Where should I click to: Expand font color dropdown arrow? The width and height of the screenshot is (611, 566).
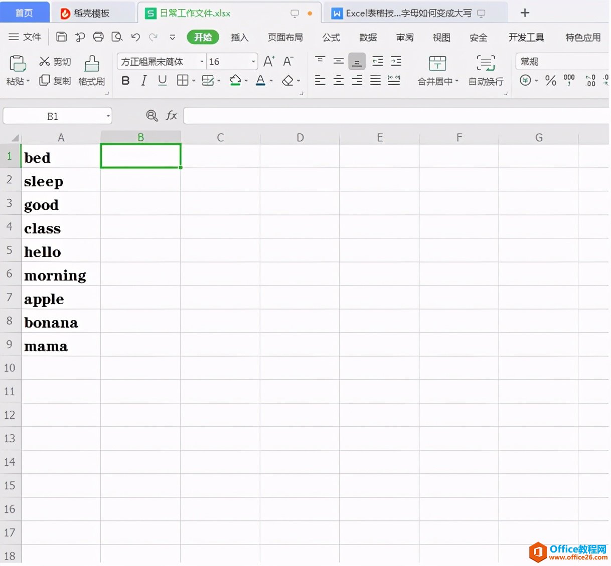click(x=271, y=81)
